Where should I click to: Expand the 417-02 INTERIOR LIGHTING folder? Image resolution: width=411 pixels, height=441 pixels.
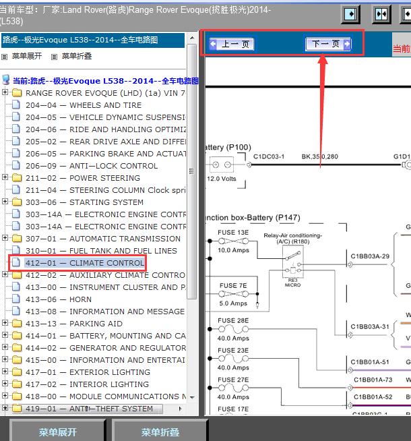click(5, 383)
